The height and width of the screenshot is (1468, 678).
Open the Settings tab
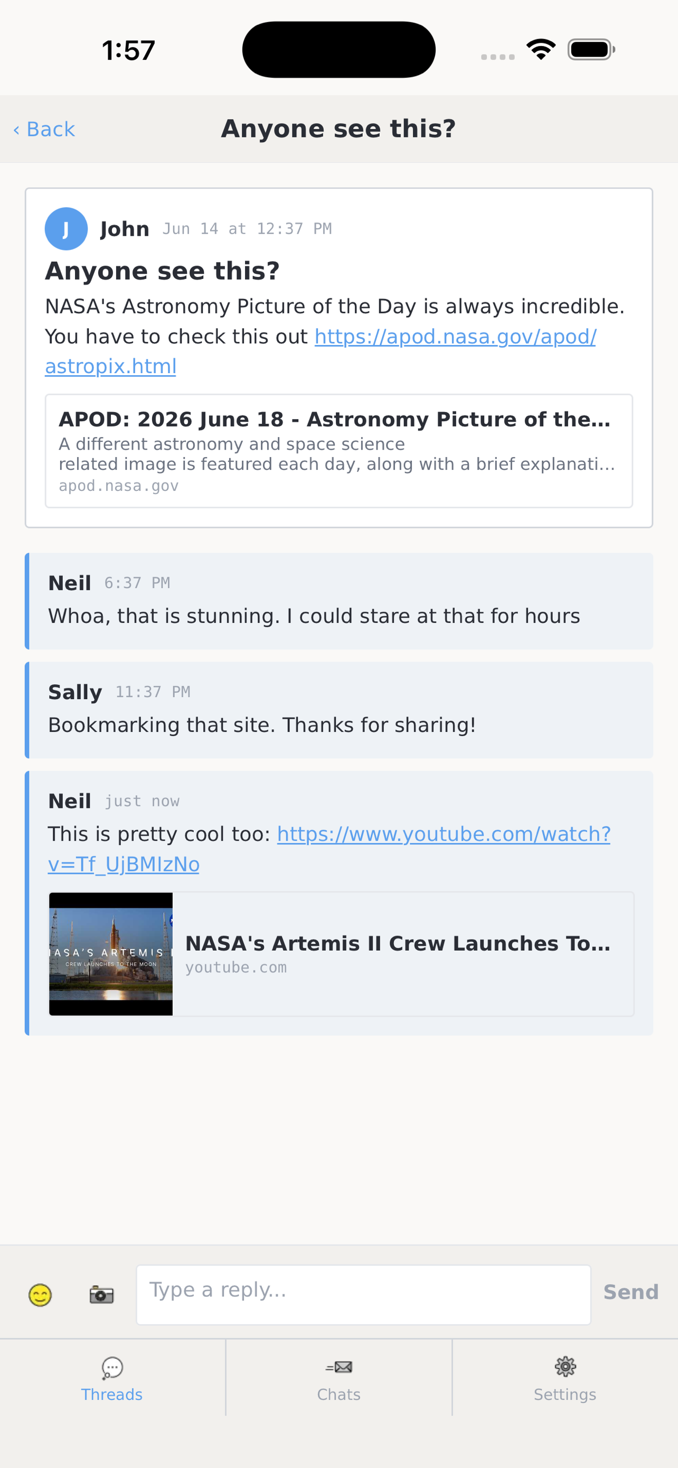pyautogui.click(x=564, y=1378)
